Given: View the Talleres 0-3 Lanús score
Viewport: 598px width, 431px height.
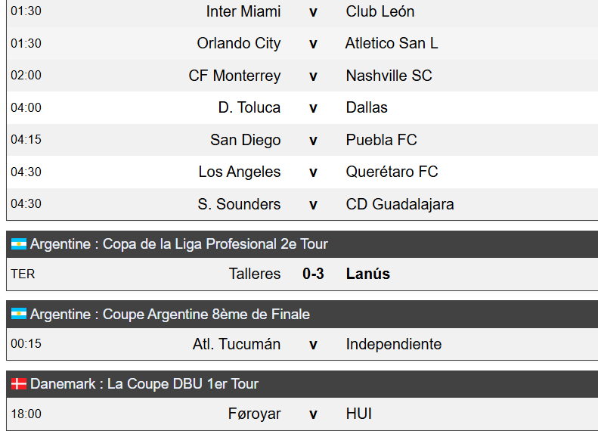Looking at the screenshot, I should click(313, 274).
